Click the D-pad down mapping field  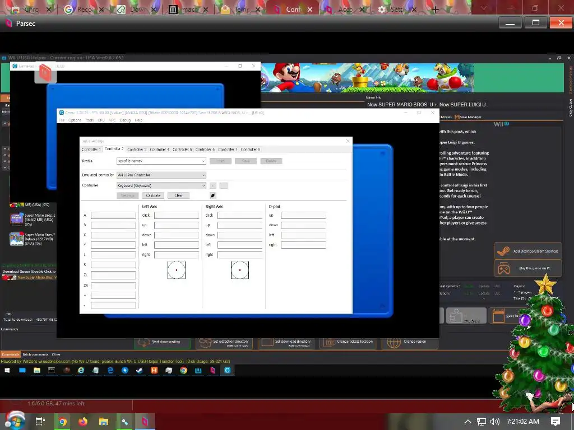tap(303, 225)
